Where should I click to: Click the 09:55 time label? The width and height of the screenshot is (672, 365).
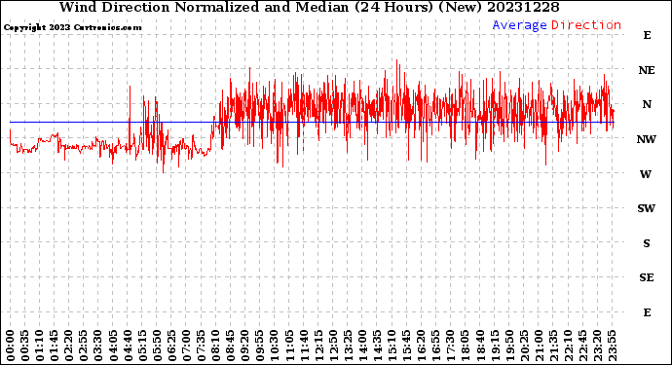(260, 346)
